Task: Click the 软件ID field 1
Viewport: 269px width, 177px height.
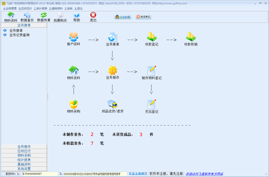Action: click(40, 174)
